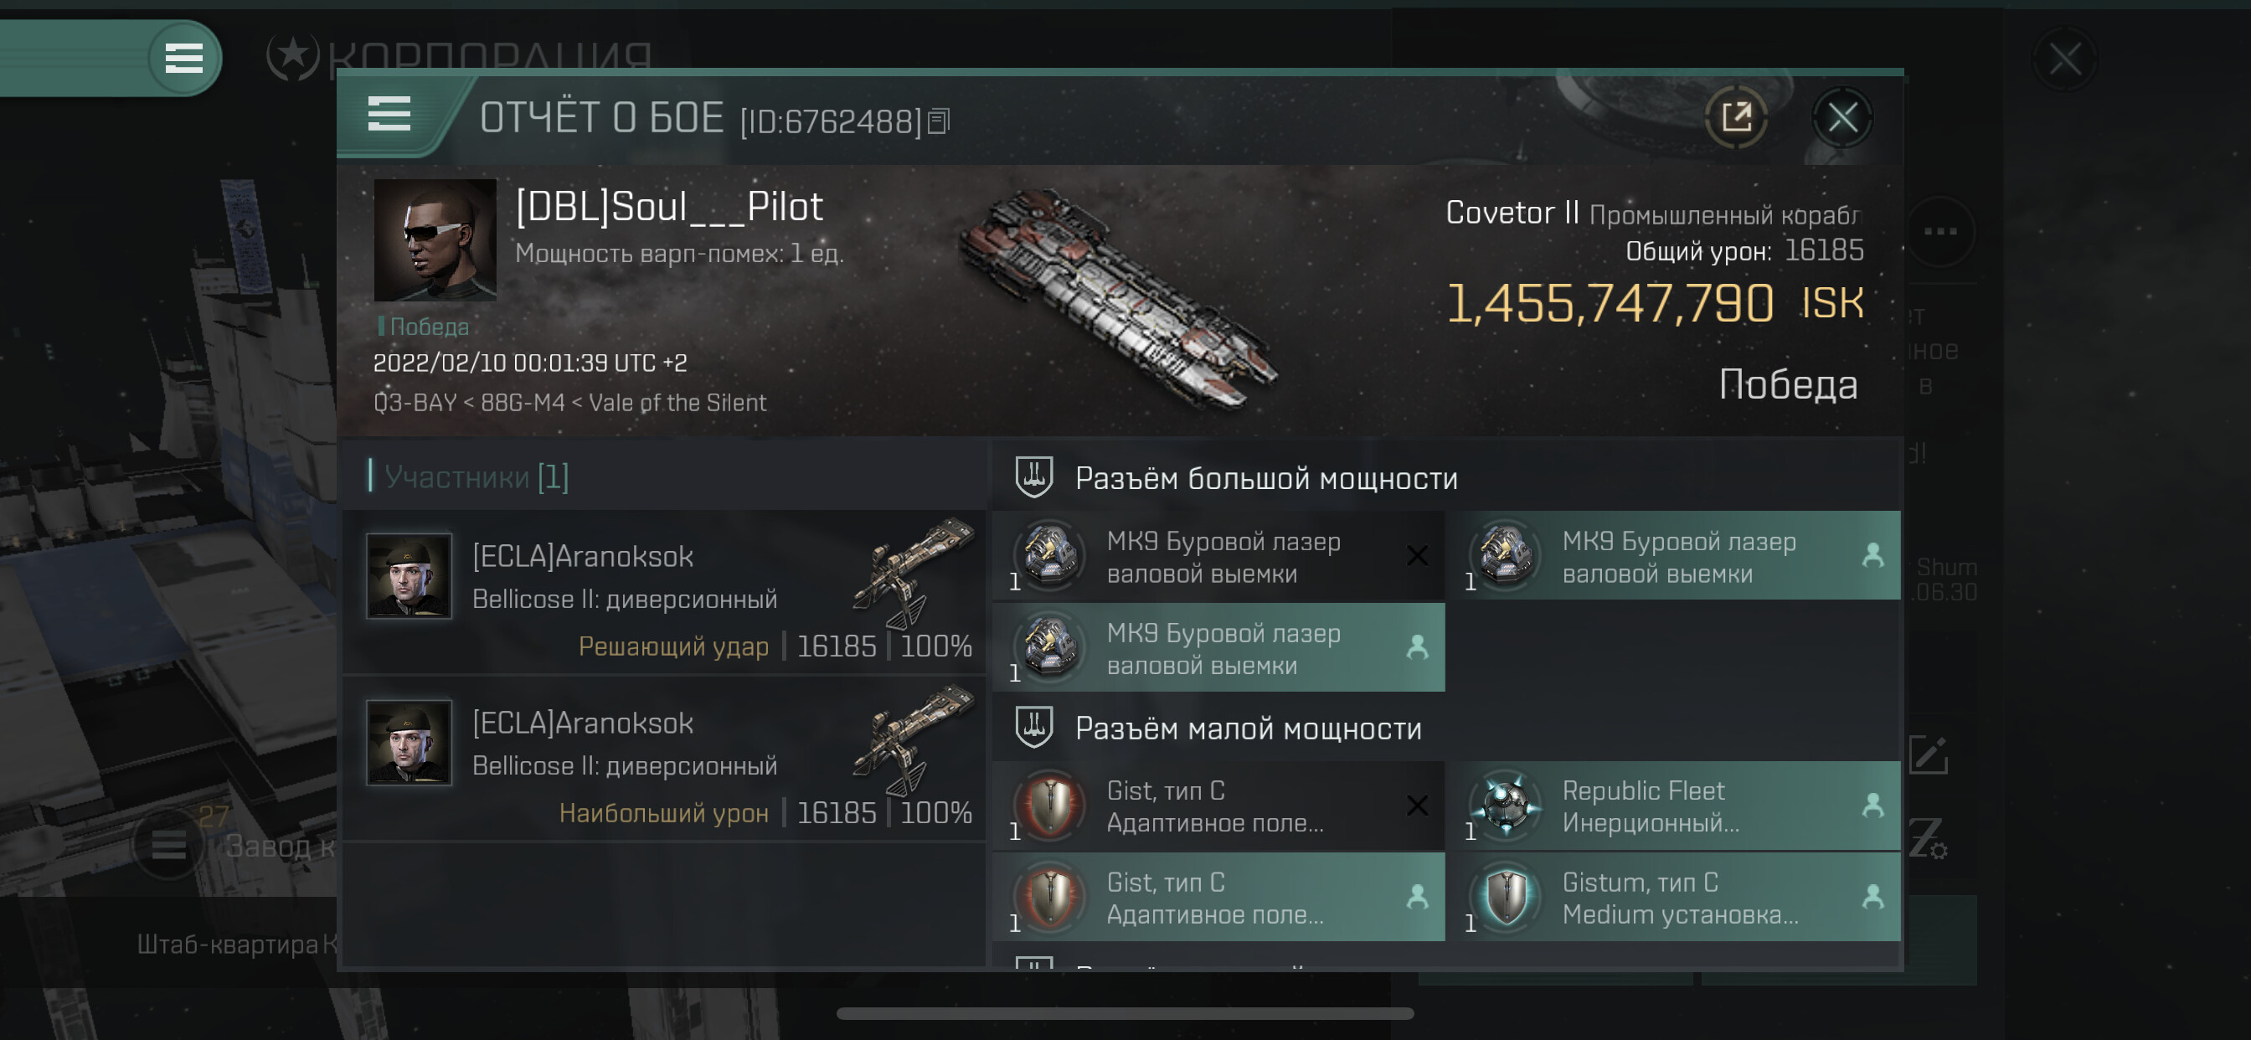Image resolution: width=2251 pixels, height=1040 pixels.
Task: Open the main menu in top-left corner
Action: (x=183, y=59)
